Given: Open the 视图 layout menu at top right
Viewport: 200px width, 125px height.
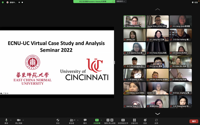Looking at the screenshot, I should [x=195, y=2].
